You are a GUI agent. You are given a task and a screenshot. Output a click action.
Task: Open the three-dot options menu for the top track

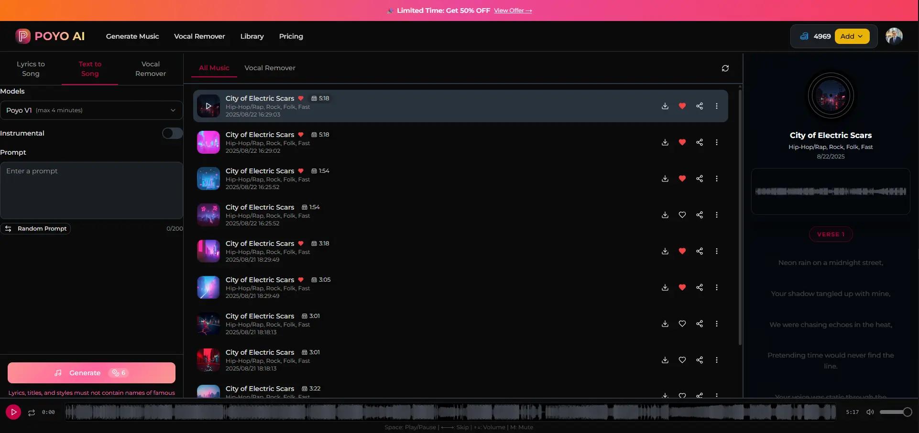tap(716, 106)
